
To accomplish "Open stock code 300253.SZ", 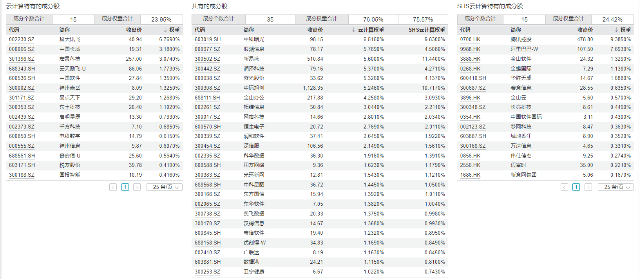I will [207, 272].
